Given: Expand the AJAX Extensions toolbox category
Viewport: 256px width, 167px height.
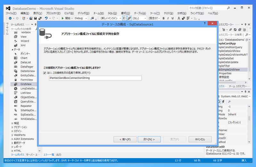Looking at the screenshot, I should (12, 139).
